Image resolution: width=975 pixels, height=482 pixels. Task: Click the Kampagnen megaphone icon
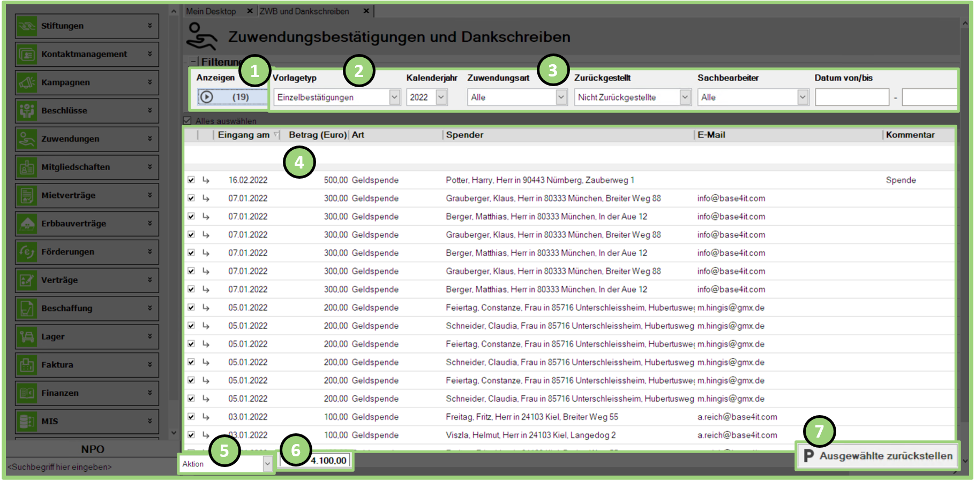[x=26, y=82]
